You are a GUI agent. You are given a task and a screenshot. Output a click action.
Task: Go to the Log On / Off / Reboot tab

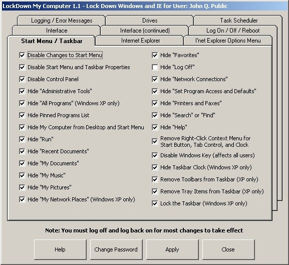click(233, 31)
